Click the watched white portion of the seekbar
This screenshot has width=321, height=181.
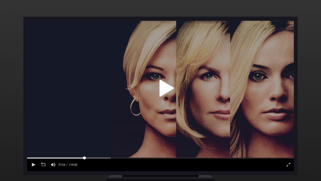click(x=55, y=158)
